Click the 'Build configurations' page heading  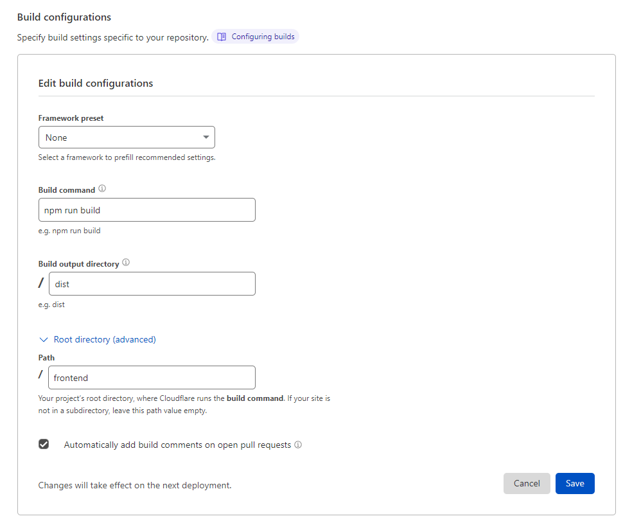pyautogui.click(x=64, y=17)
